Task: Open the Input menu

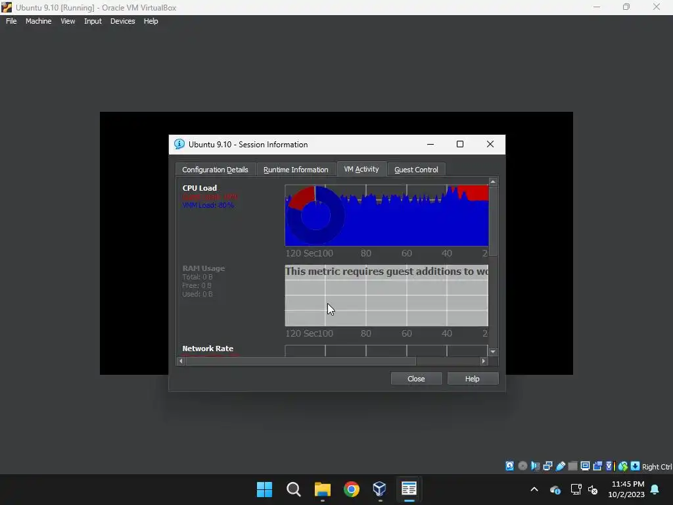Action: click(93, 21)
